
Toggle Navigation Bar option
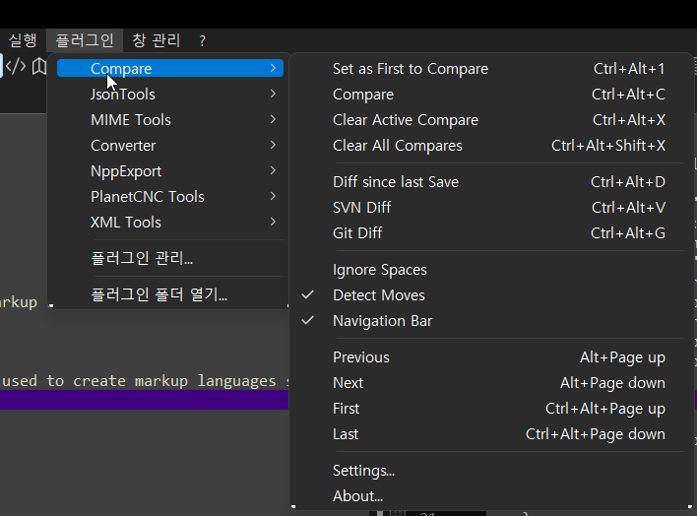490,321
